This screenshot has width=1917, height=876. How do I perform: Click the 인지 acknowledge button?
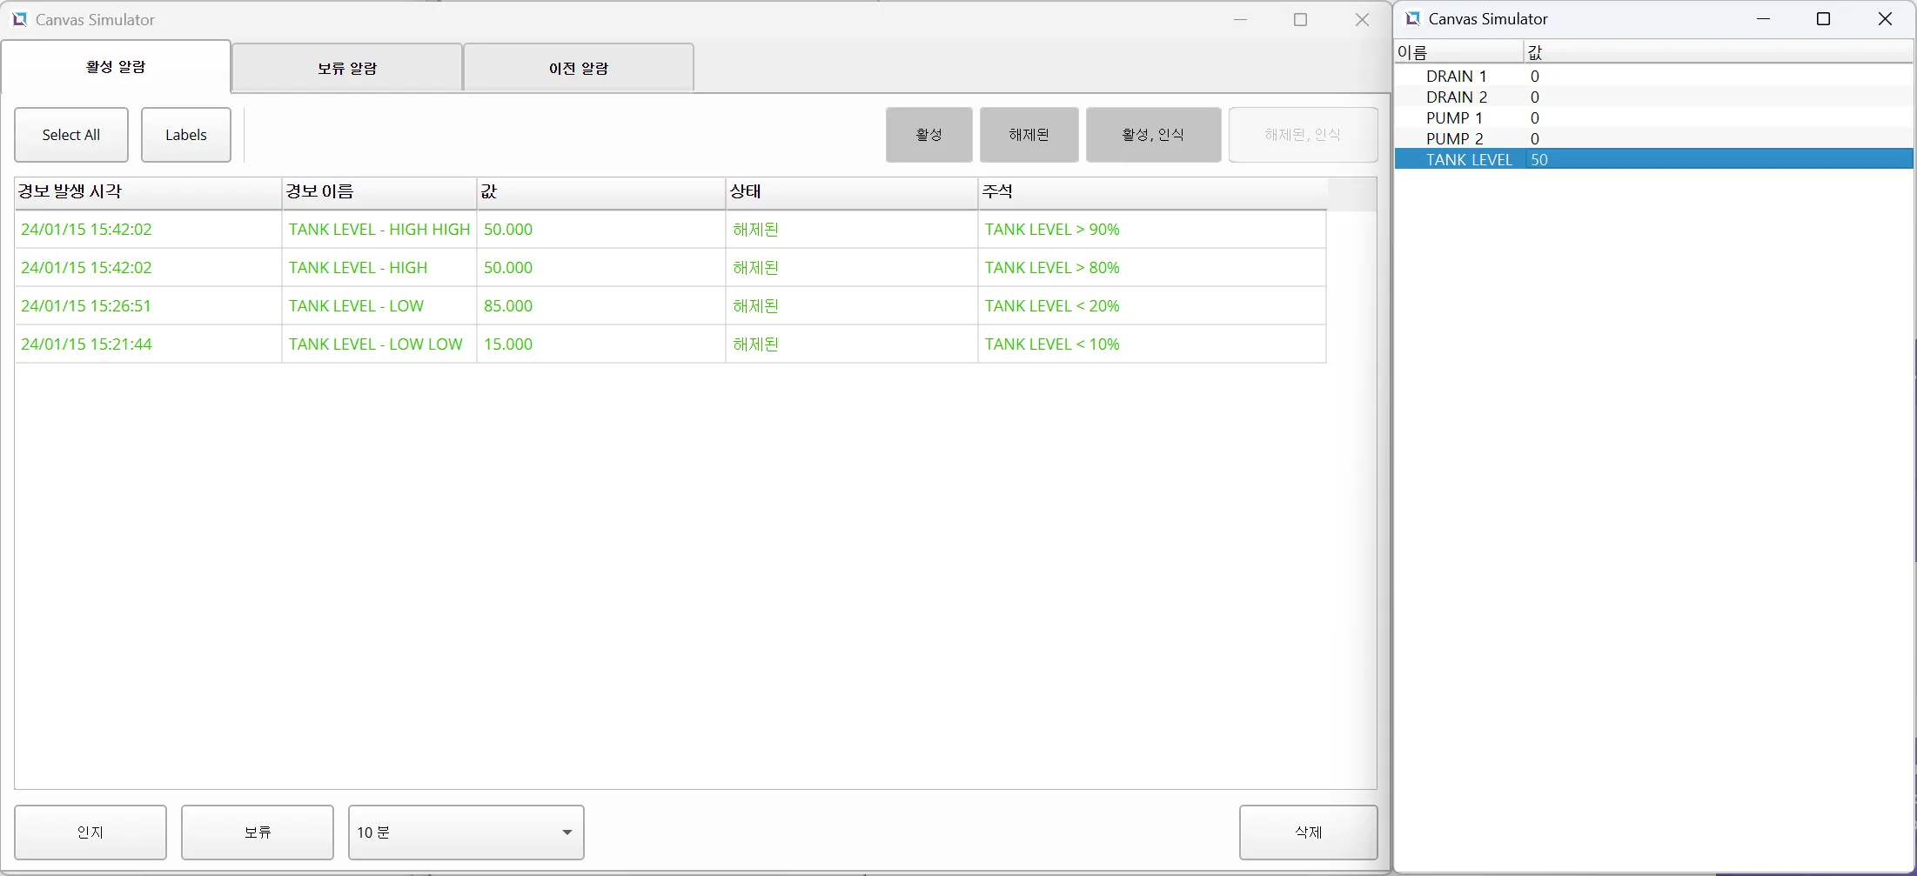click(x=90, y=833)
